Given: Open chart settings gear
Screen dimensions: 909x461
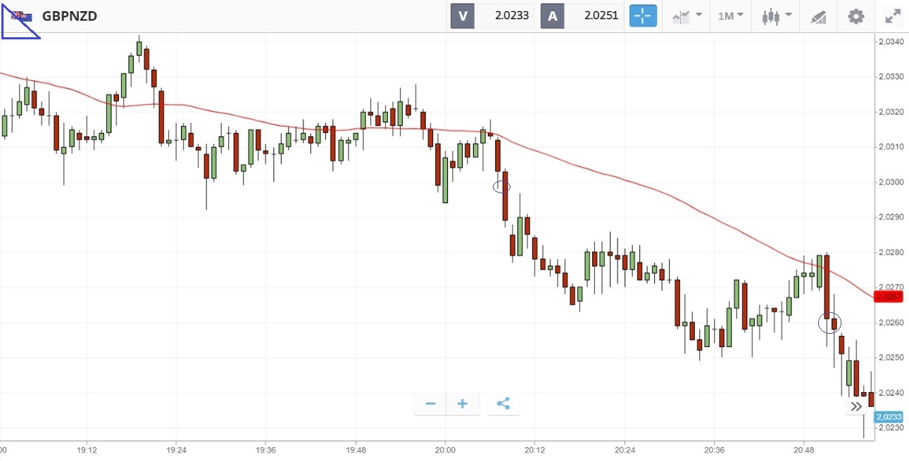Looking at the screenshot, I should pos(855,15).
